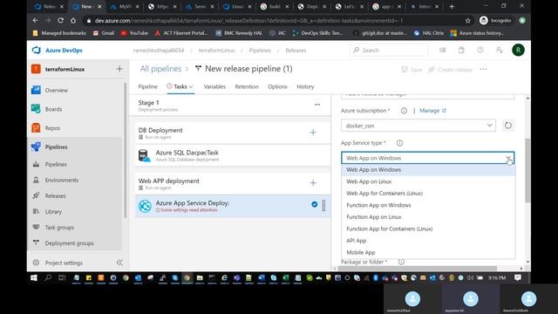The height and width of the screenshot is (314, 558).
Task: Choose Mobile App option
Action: click(428, 252)
